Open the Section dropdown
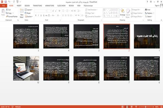 pyautogui.click(x=29, y=17)
